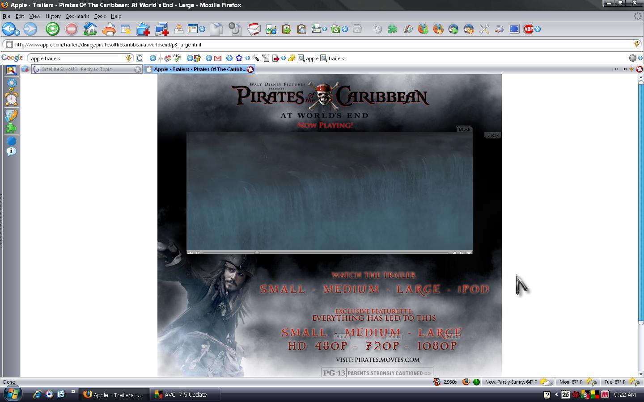Click the SMALL trailer link
This screenshot has height=402, width=644.
click(x=282, y=289)
